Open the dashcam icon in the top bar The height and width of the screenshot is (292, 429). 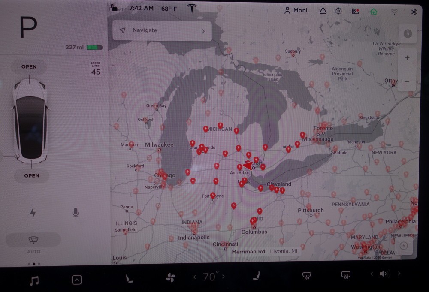tap(355, 11)
